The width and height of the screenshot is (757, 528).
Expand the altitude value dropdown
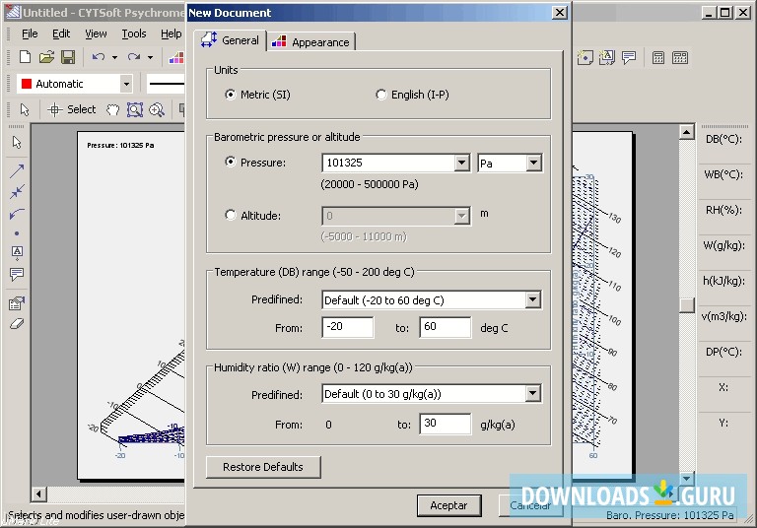pyautogui.click(x=462, y=216)
